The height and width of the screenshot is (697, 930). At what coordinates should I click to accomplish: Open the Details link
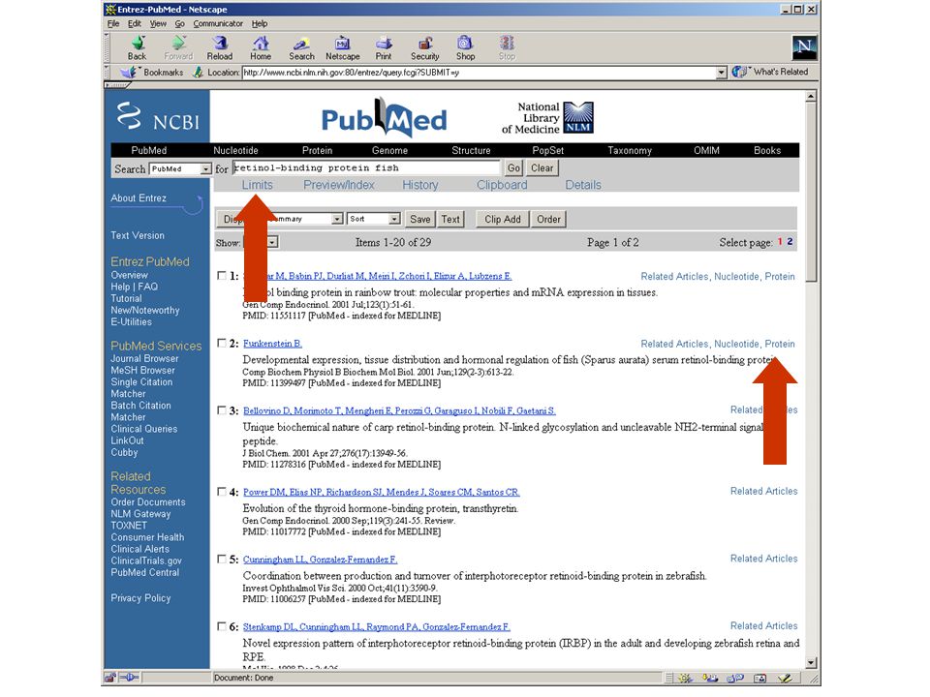pos(583,185)
